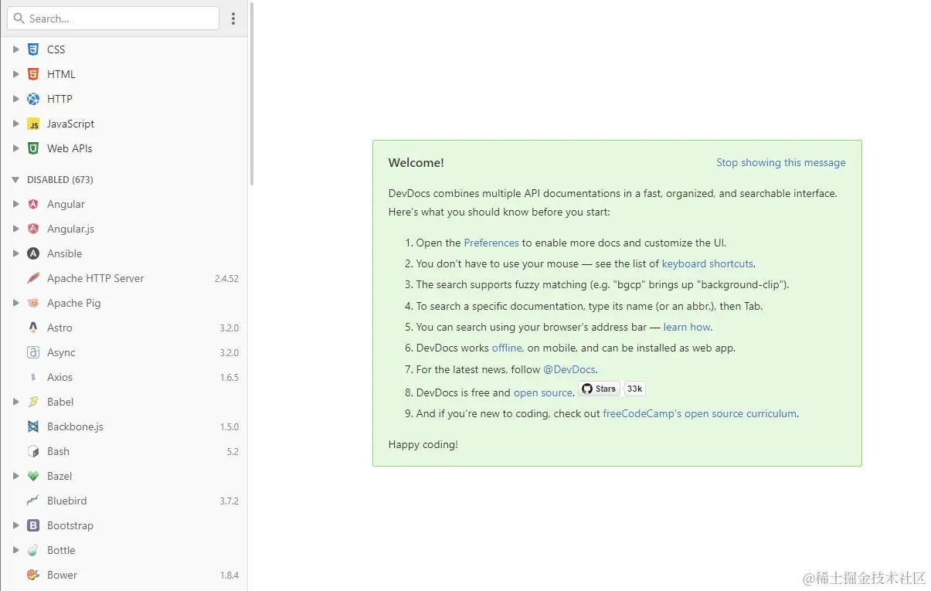This screenshot has height=591, width=931.
Task: Select Axios doc in sidebar list
Action: click(124, 377)
